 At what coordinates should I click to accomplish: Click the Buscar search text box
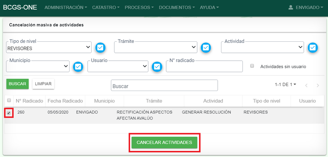tap(164, 86)
